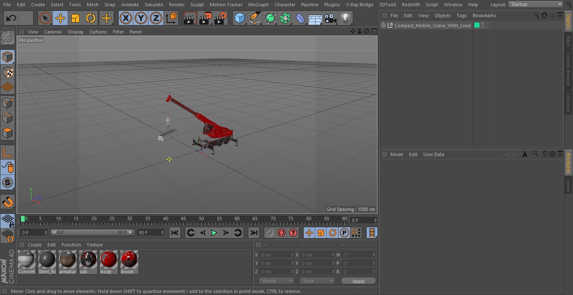This screenshot has width=573, height=295.
Task: Select the Scale tool
Action: 76,18
